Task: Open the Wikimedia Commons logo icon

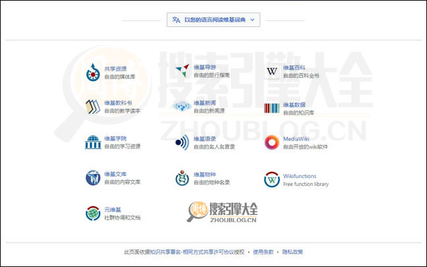Action: [x=93, y=73]
